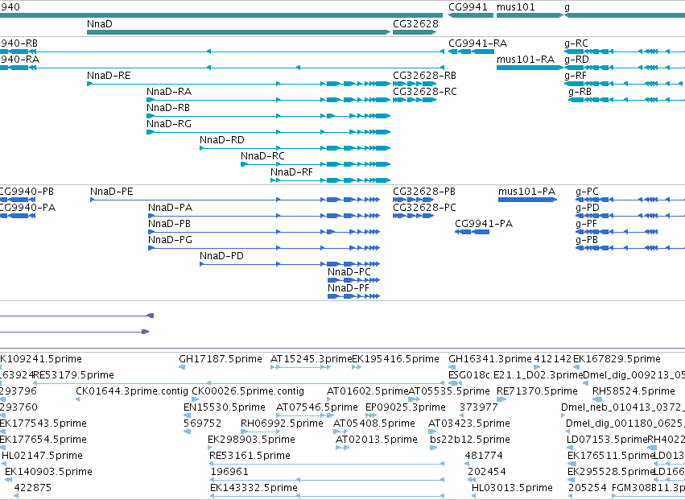Select the g-PD protein label
This screenshot has width=685, height=500.
588,207
